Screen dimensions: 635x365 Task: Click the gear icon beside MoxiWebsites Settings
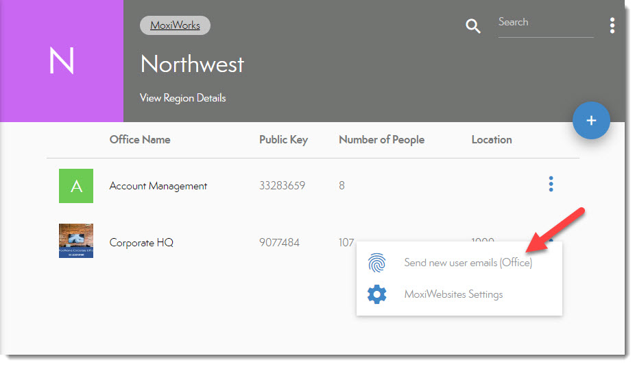pos(377,294)
